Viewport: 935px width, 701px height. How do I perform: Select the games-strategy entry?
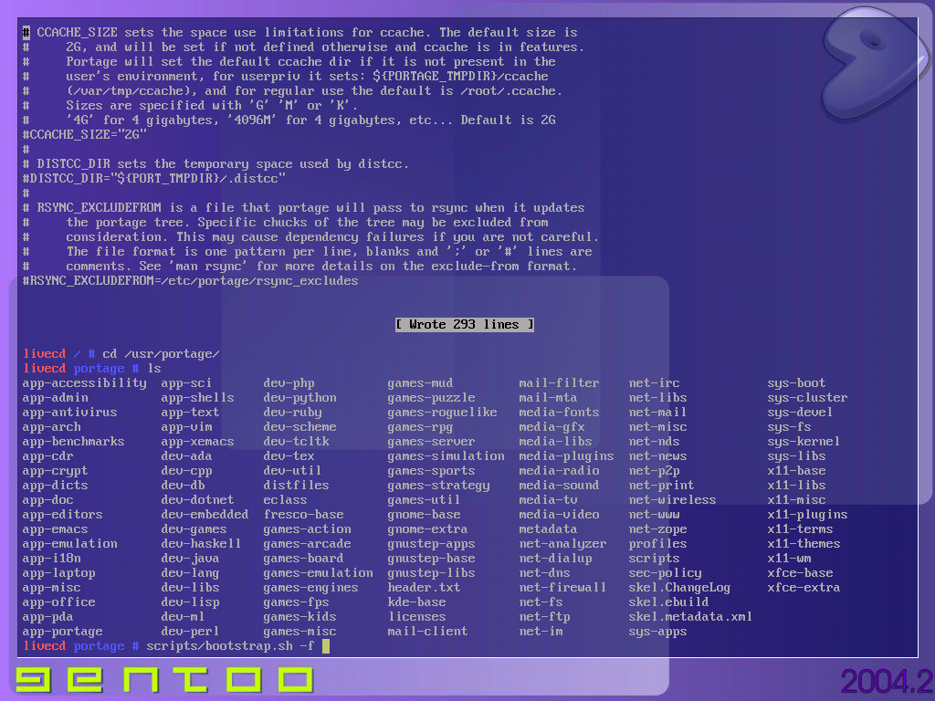coord(439,486)
